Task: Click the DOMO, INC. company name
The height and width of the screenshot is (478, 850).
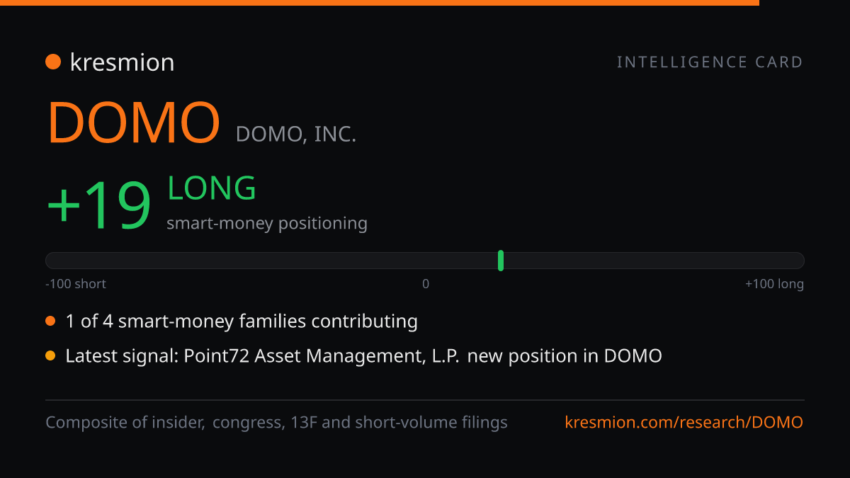Action: 296,134
